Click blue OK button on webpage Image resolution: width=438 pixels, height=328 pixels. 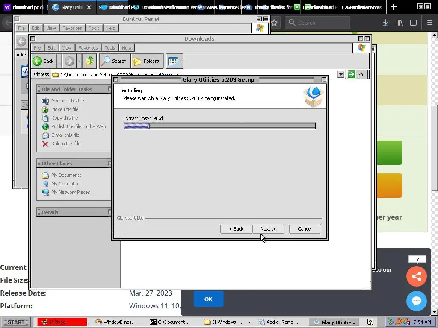(208, 299)
